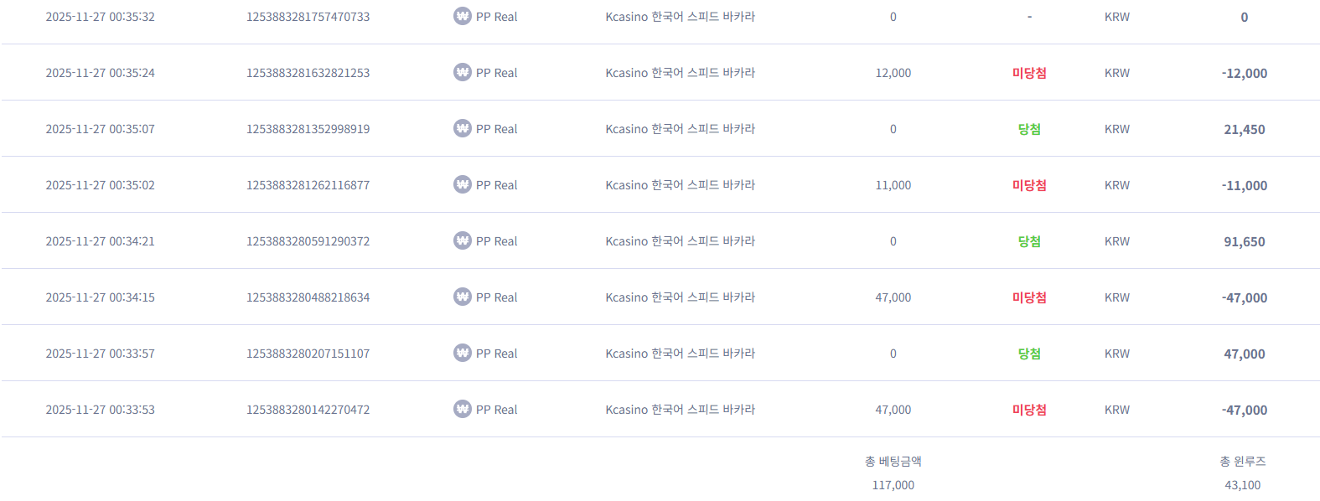
Task: Click the 12,000 bet amount
Action: point(893,73)
